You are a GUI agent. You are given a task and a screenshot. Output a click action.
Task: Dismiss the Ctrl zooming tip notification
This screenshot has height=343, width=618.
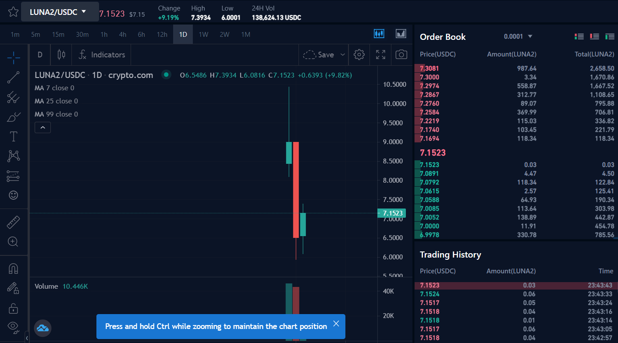coord(336,324)
